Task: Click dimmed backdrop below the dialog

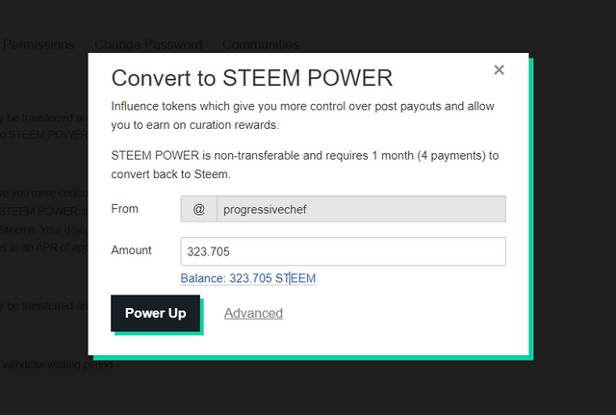Action: point(308,387)
